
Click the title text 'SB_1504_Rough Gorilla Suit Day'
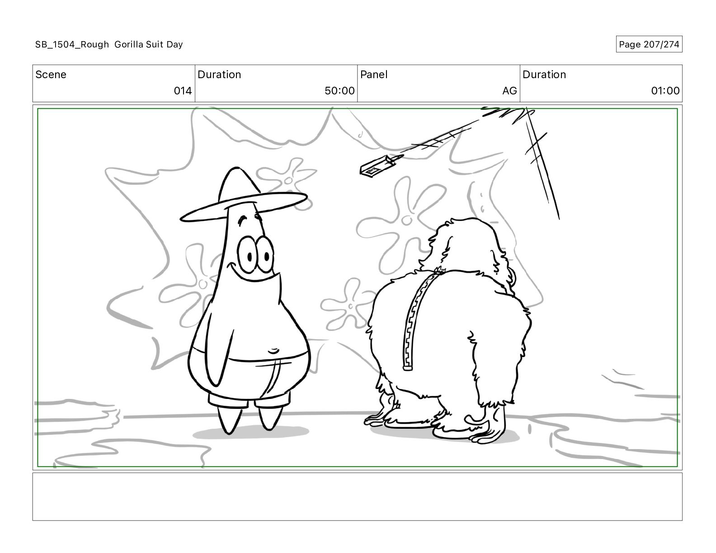pos(109,44)
